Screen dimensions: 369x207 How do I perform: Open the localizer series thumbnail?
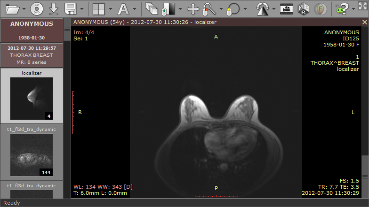point(32,99)
